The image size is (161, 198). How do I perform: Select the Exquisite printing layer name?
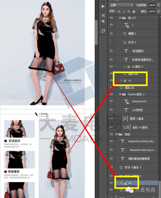tap(142, 141)
